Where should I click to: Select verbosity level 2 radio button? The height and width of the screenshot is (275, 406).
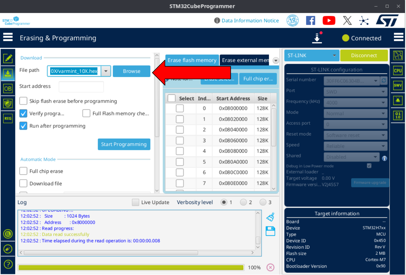243,202
